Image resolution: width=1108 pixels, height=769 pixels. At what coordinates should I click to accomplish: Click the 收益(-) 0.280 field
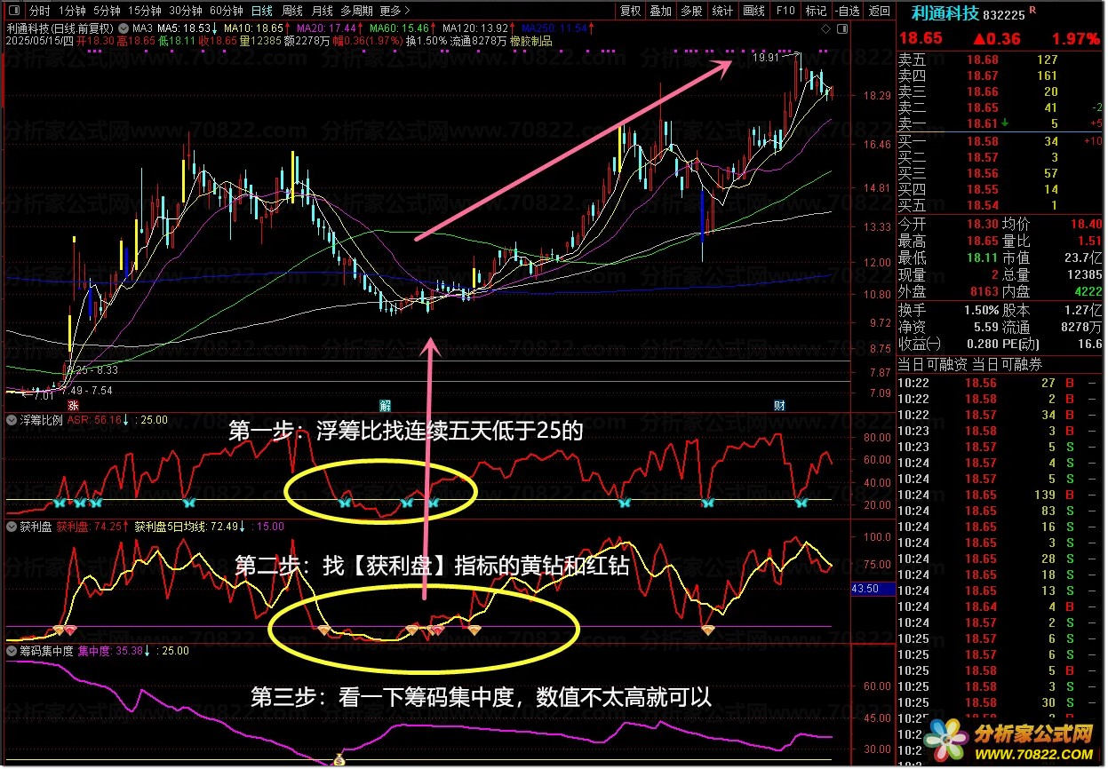(948, 344)
